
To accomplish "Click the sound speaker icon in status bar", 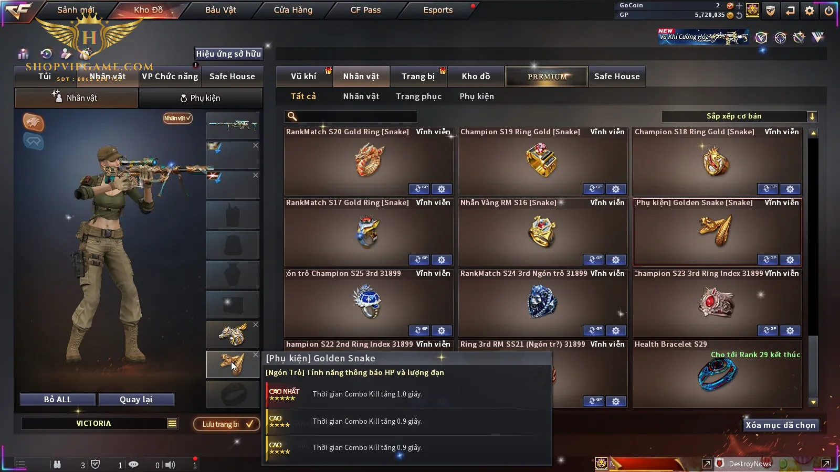I will [170, 465].
